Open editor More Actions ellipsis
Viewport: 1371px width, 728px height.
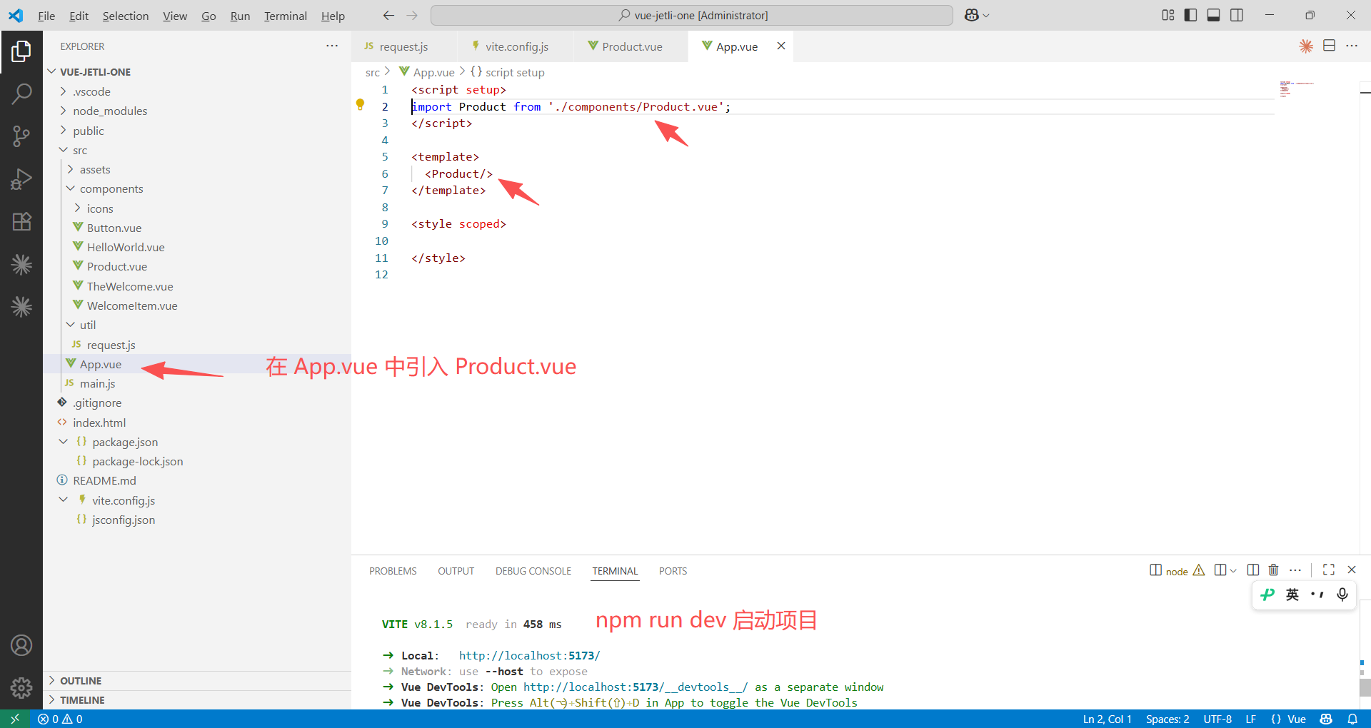1352,46
